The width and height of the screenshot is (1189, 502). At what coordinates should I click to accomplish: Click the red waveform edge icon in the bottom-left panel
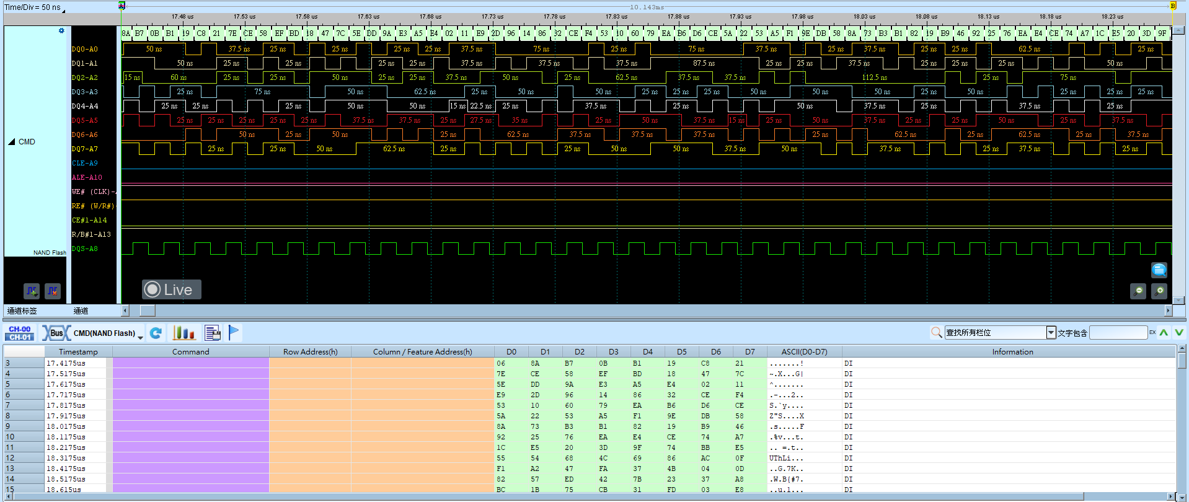click(53, 291)
